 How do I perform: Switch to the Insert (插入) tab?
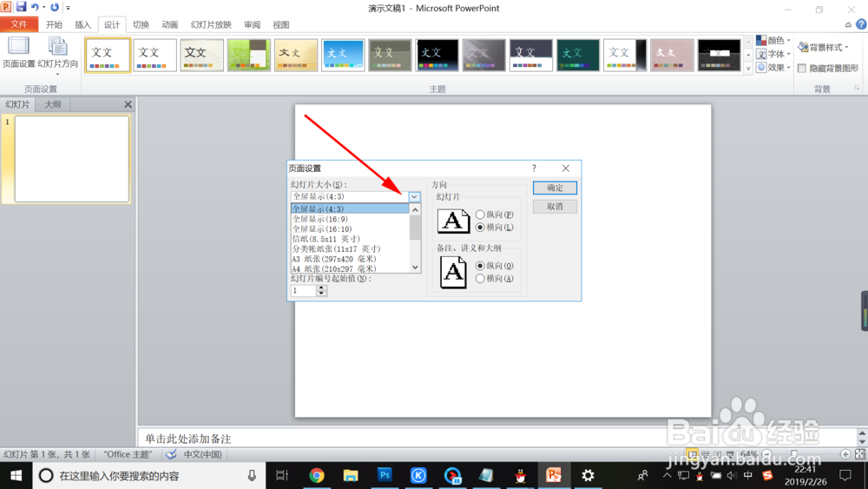pyautogui.click(x=82, y=24)
